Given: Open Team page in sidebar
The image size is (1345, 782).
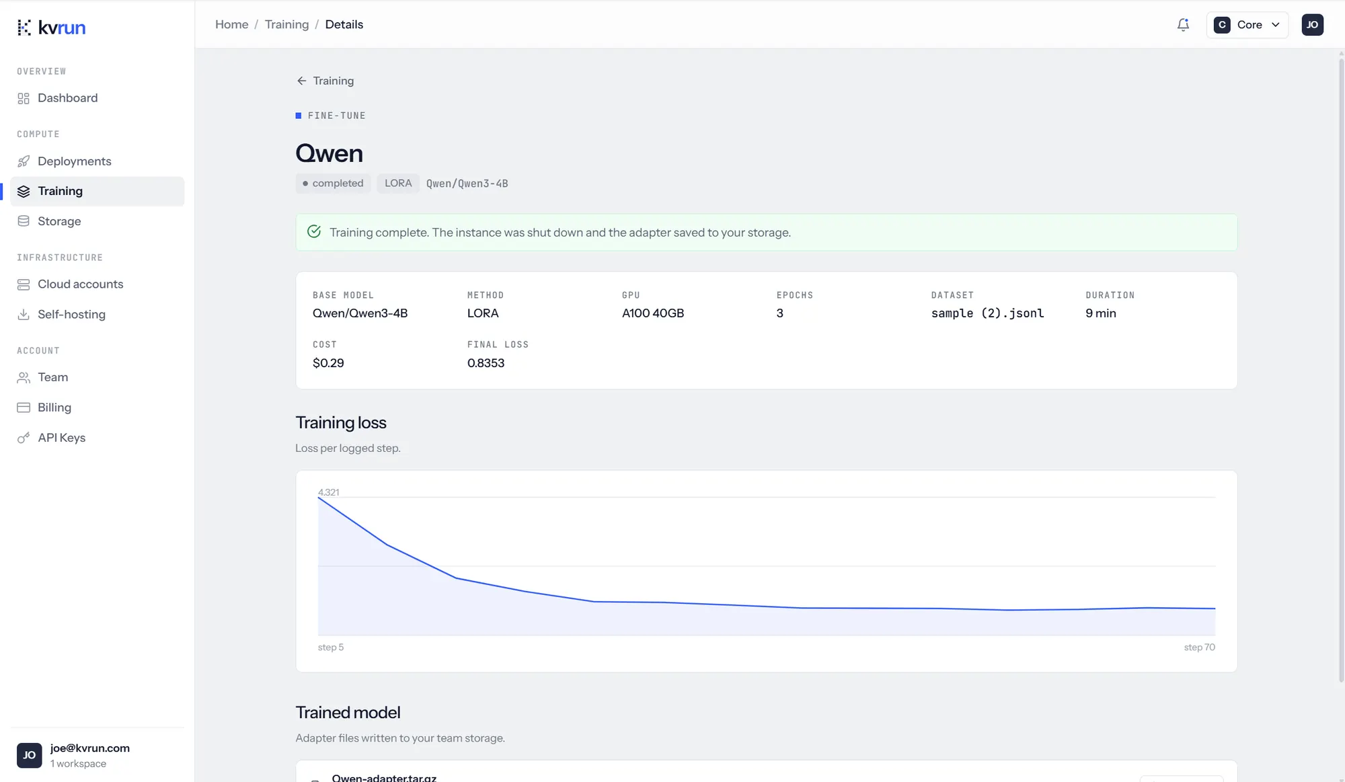Looking at the screenshot, I should coord(98,377).
